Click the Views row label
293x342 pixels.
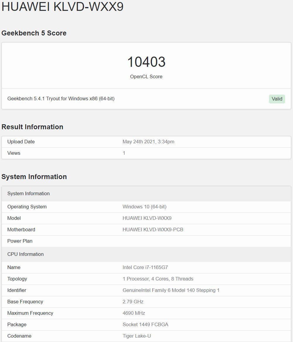point(14,153)
